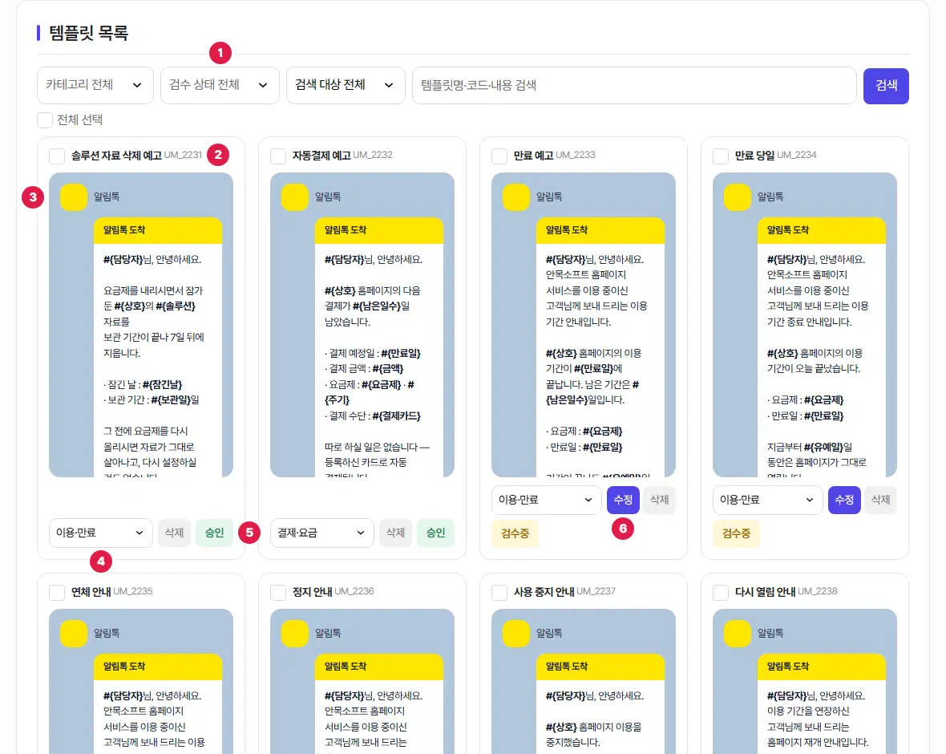
Task: Check the 정지 안내 template checkbox
Action: [x=278, y=592]
